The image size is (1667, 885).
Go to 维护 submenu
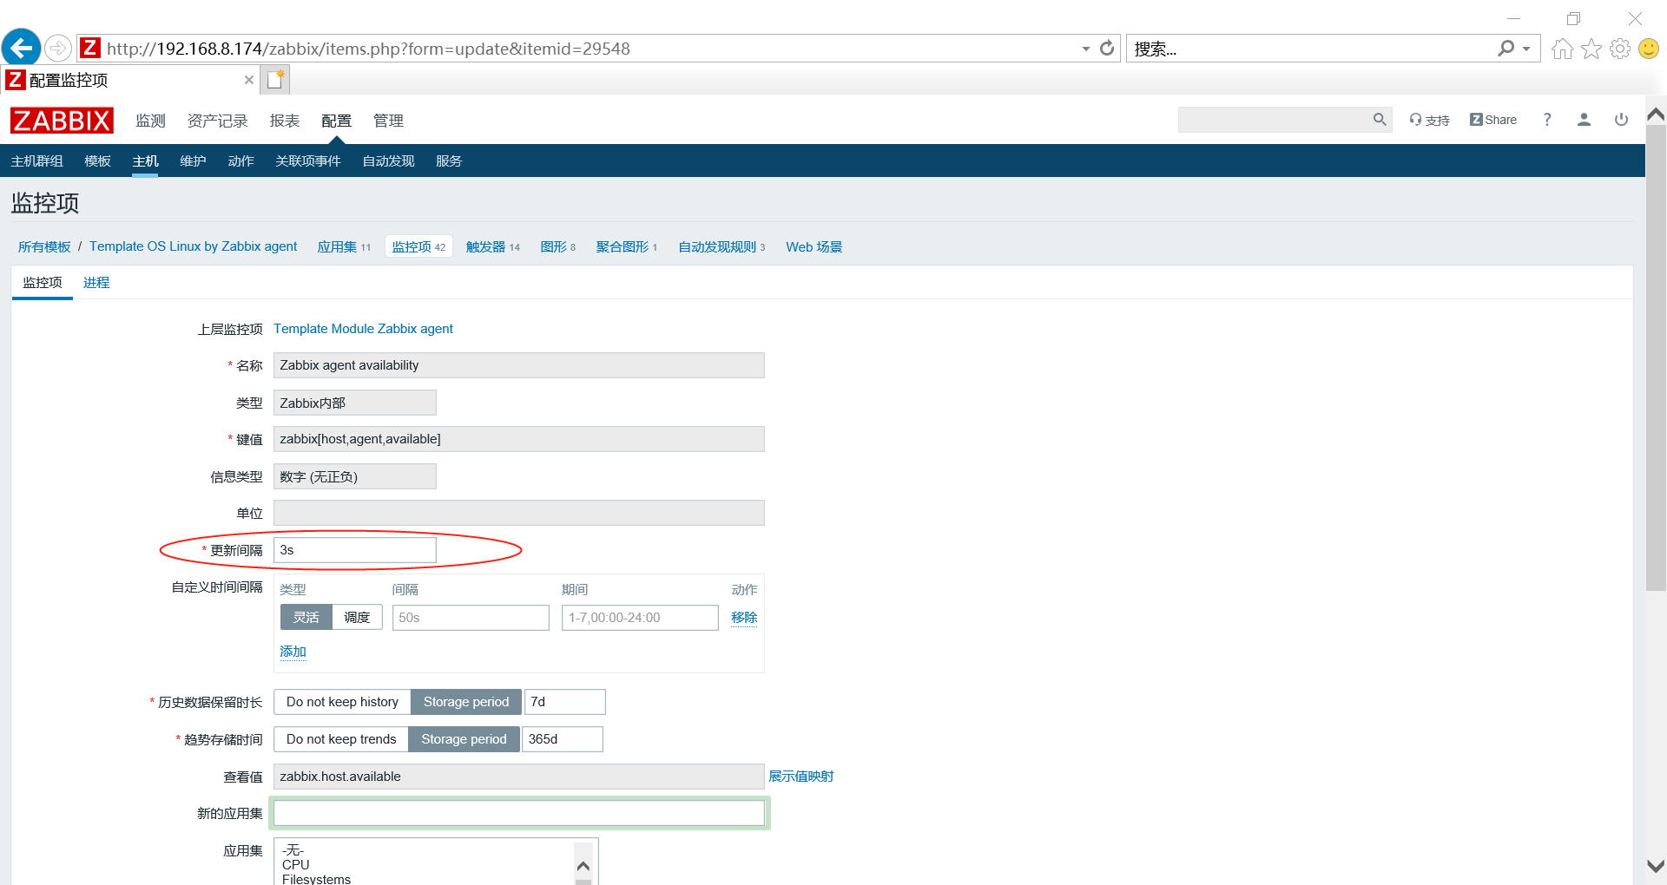tap(193, 161)
